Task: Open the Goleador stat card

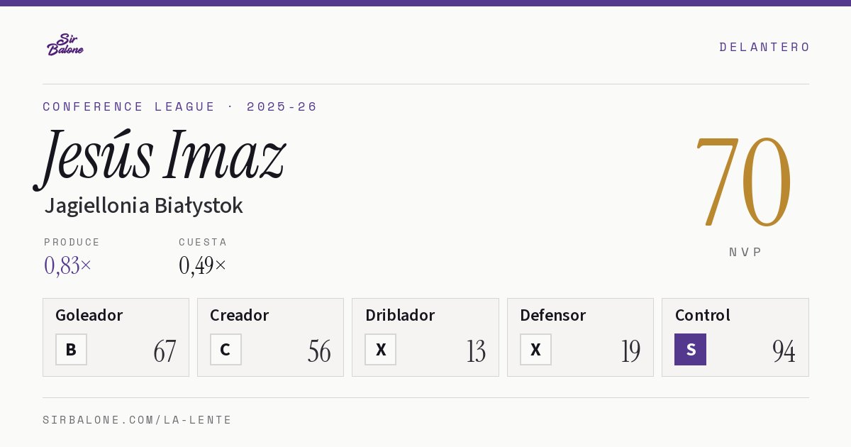Action: 116,337
